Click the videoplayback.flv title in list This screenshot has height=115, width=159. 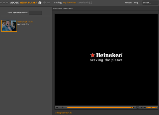point(25,22)
